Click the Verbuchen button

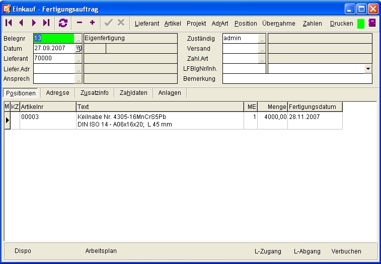346,251
